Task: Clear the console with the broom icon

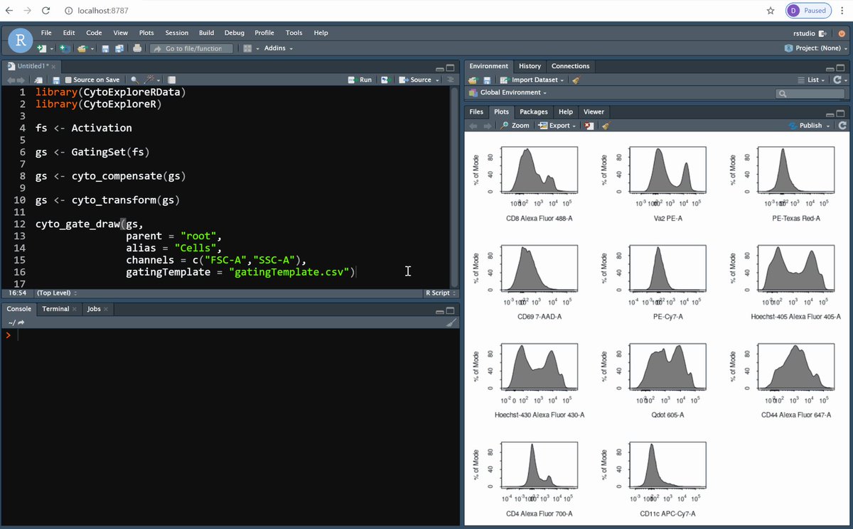Action: click(x=451, y=322)
